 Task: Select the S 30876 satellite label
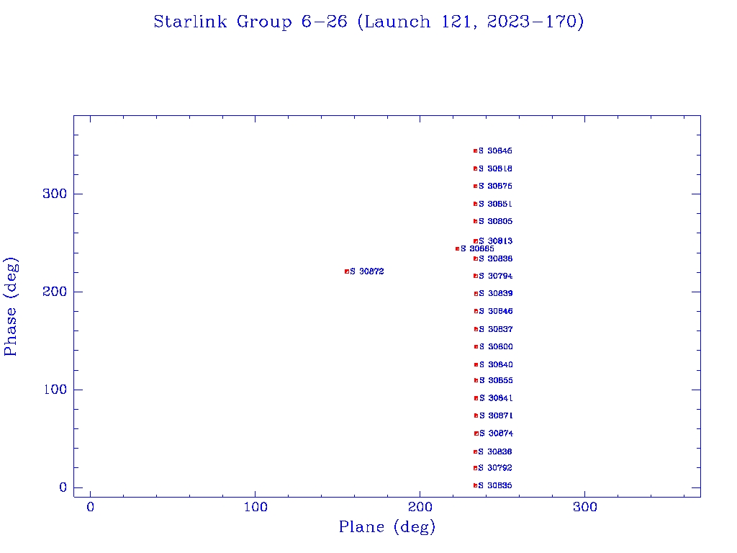point(495,186)
